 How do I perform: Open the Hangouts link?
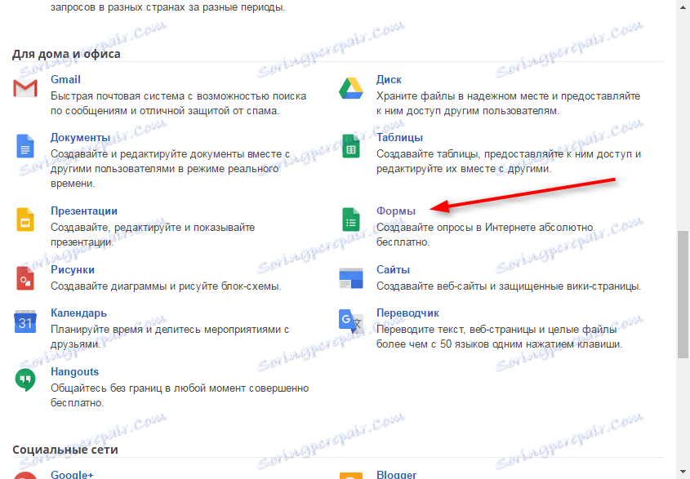click(x=74, y=371)
